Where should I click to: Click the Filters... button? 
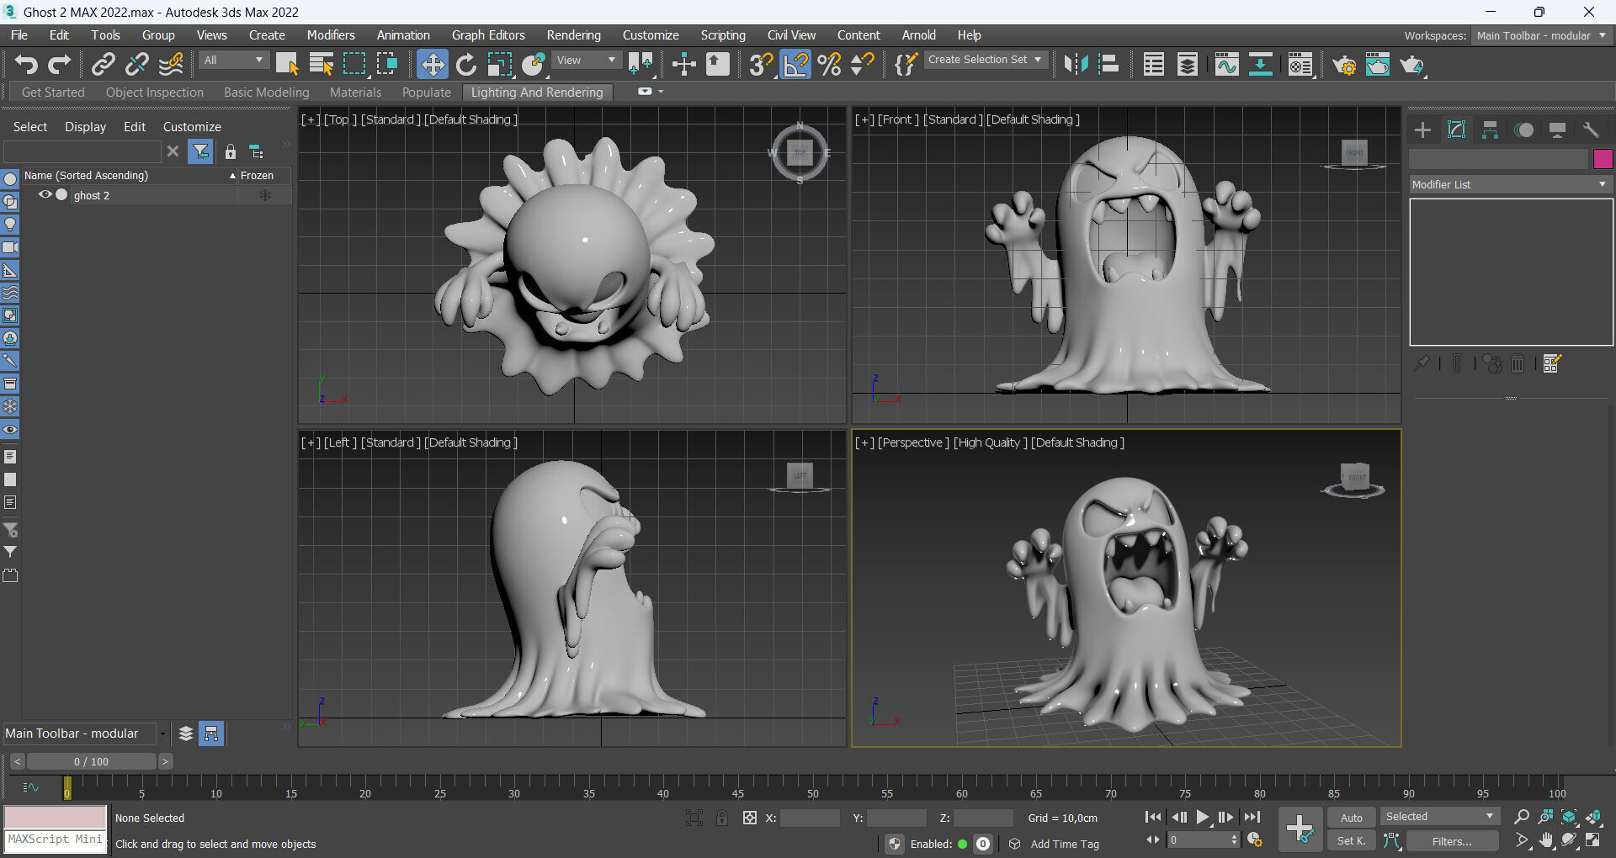click(1452, 841)
